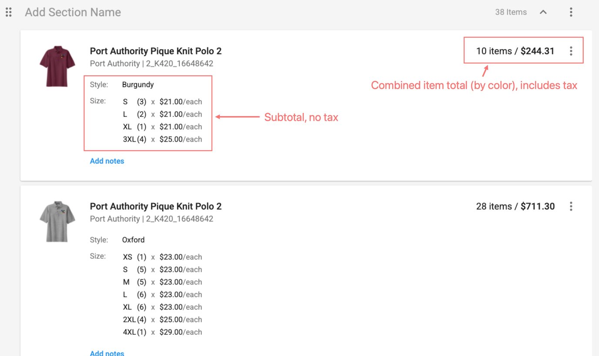Add notes to the Oxford polo item
Screen dimensions: 599x356
[107, 353]
